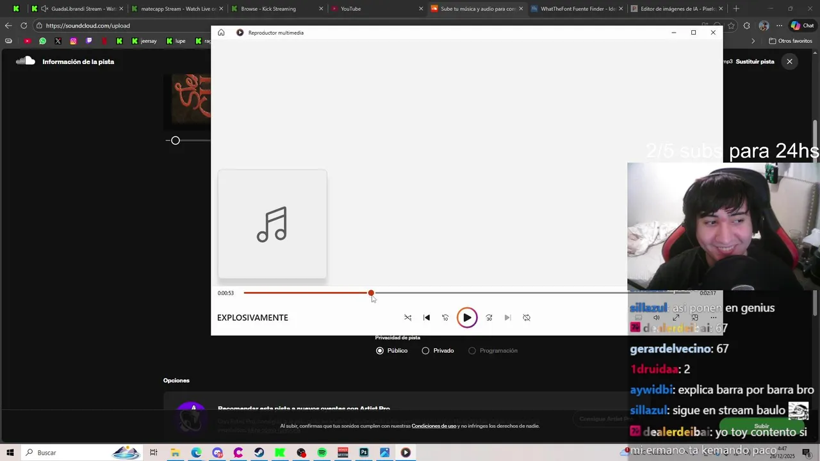Open a new browser tab
The height and width of the screenshot is (461, 820).
(736, 9)
